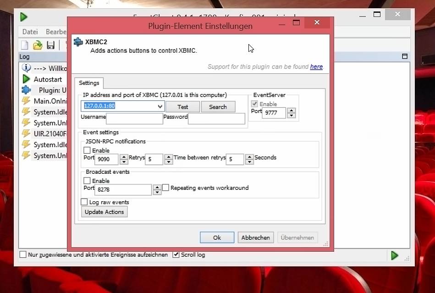Image resolution: width=435 pixels, height=293 pixels.
Task: Click Abbrechen to cancel
Action: pyautogui.click(x=255, y=238)
